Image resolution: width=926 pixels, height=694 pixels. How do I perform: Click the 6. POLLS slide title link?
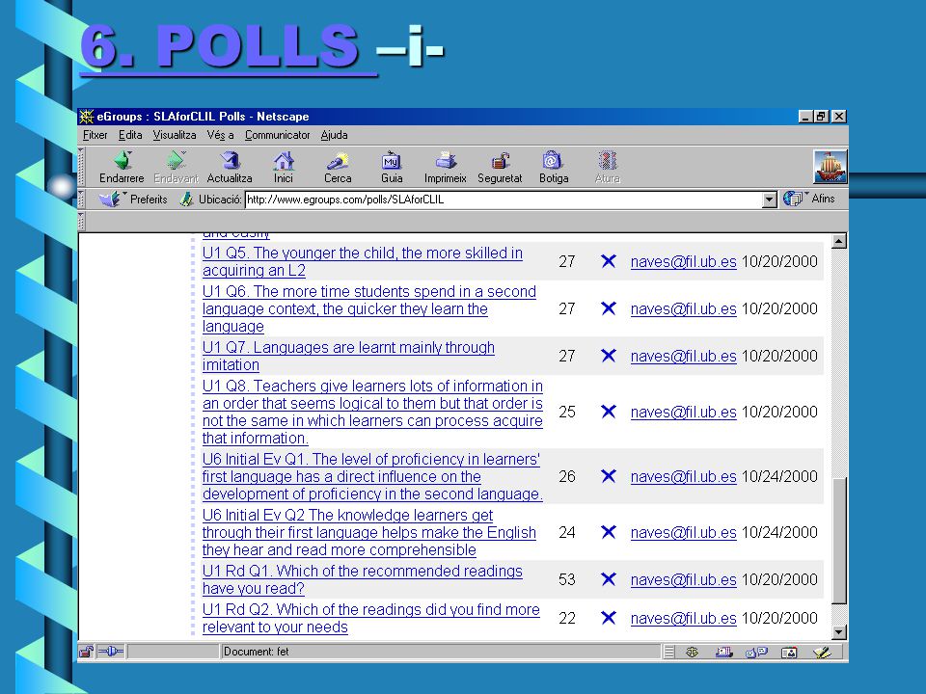pyautogui.click(x=228, y=47)
